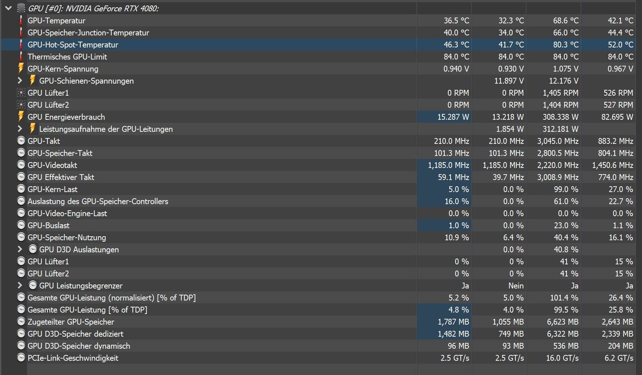Click the Nein value for GPU Leistungsbegrenzer
This screenshot has width=642, height=375.
coord(516,286)
